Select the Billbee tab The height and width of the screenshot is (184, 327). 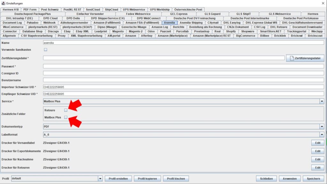pyautogui.click(x=265, y=36)
